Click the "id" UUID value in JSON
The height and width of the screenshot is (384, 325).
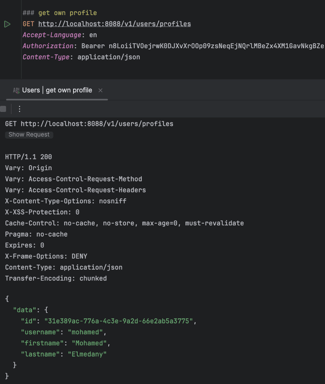[119, 321]
